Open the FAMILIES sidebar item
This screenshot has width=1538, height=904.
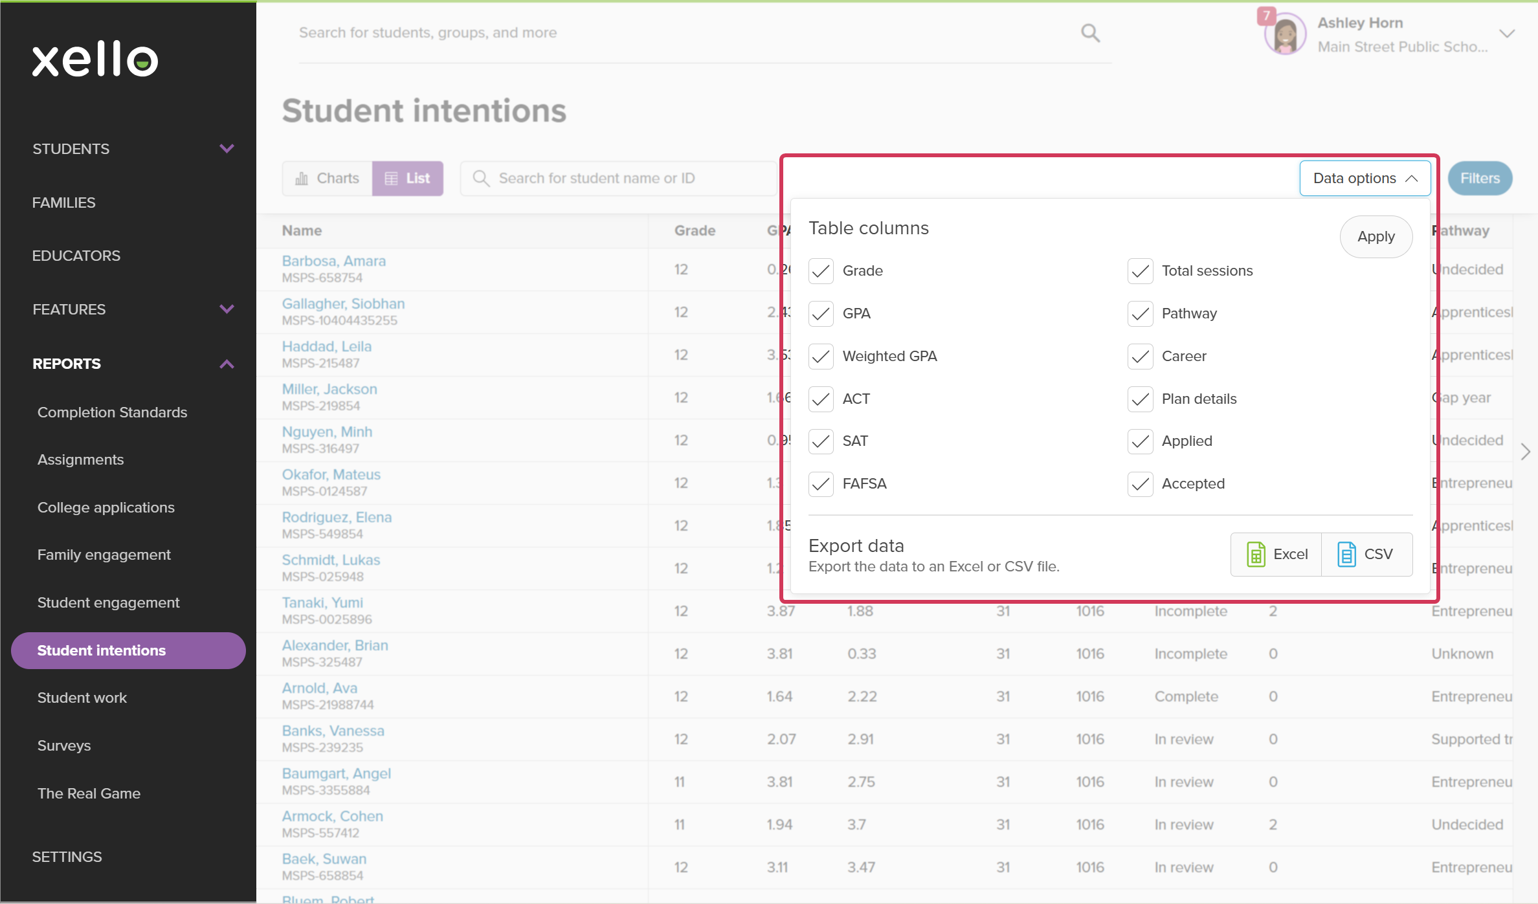(64, 203)
